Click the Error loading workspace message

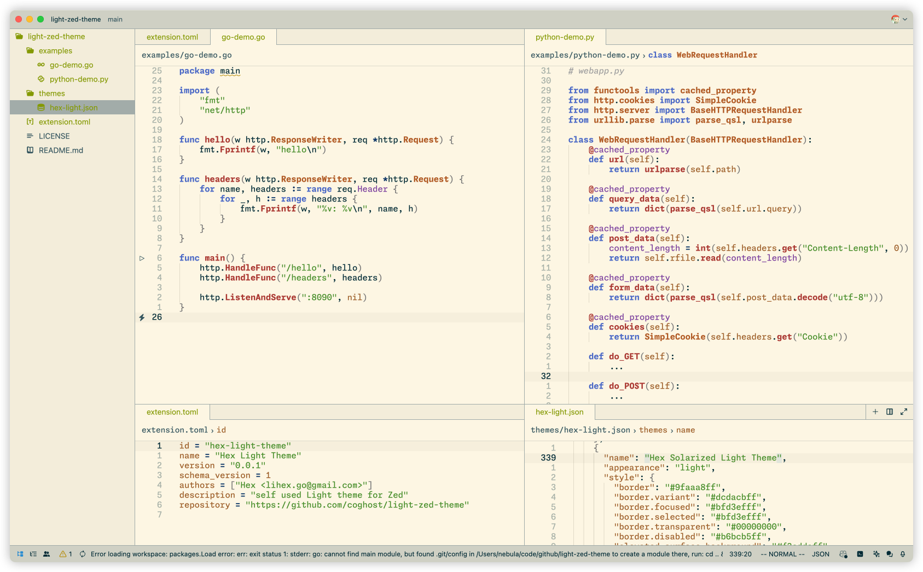[x=407, y=554]
